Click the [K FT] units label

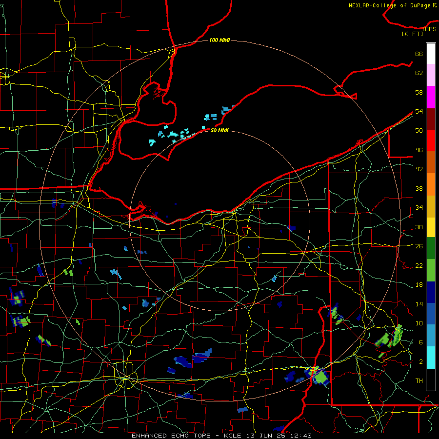click(412, 34)
